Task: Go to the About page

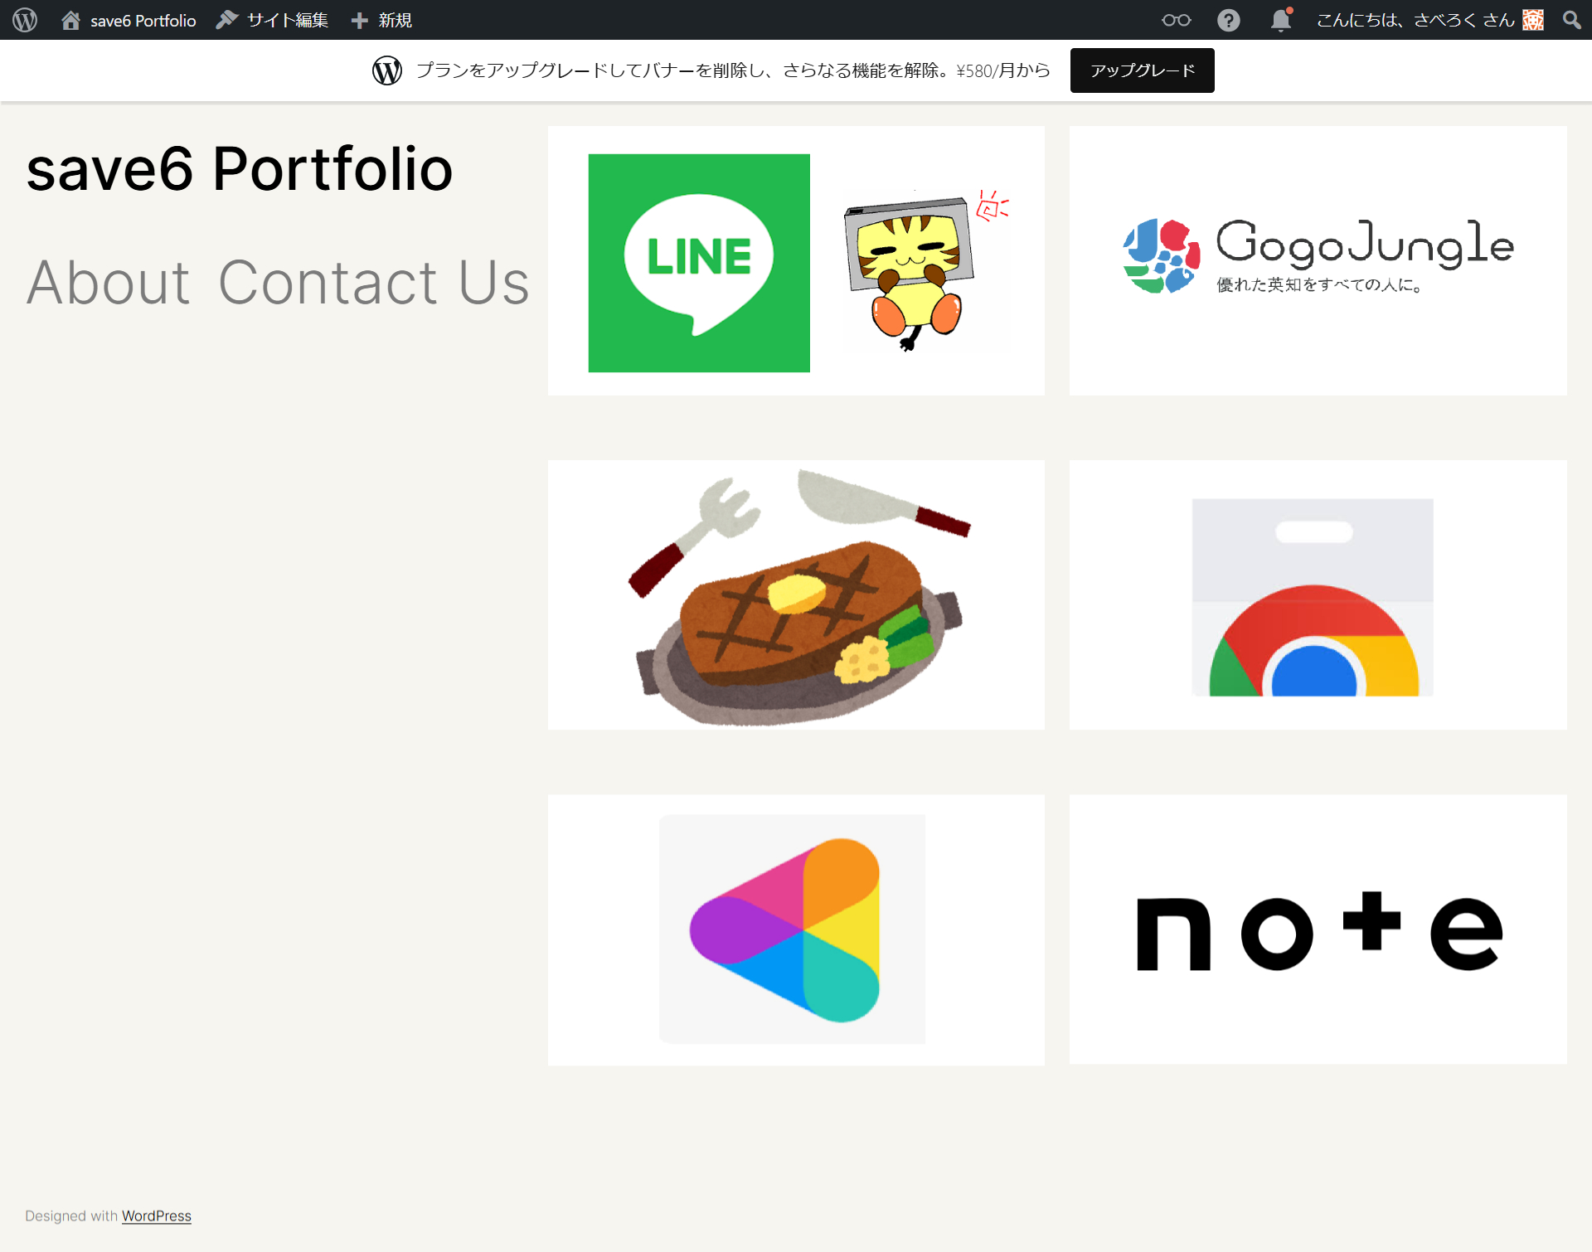Action: [x=109, y=282]
